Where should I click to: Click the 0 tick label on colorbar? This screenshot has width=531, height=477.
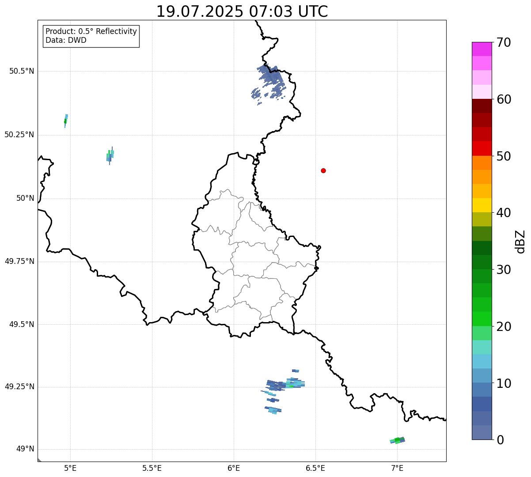[x=500, y=440]
